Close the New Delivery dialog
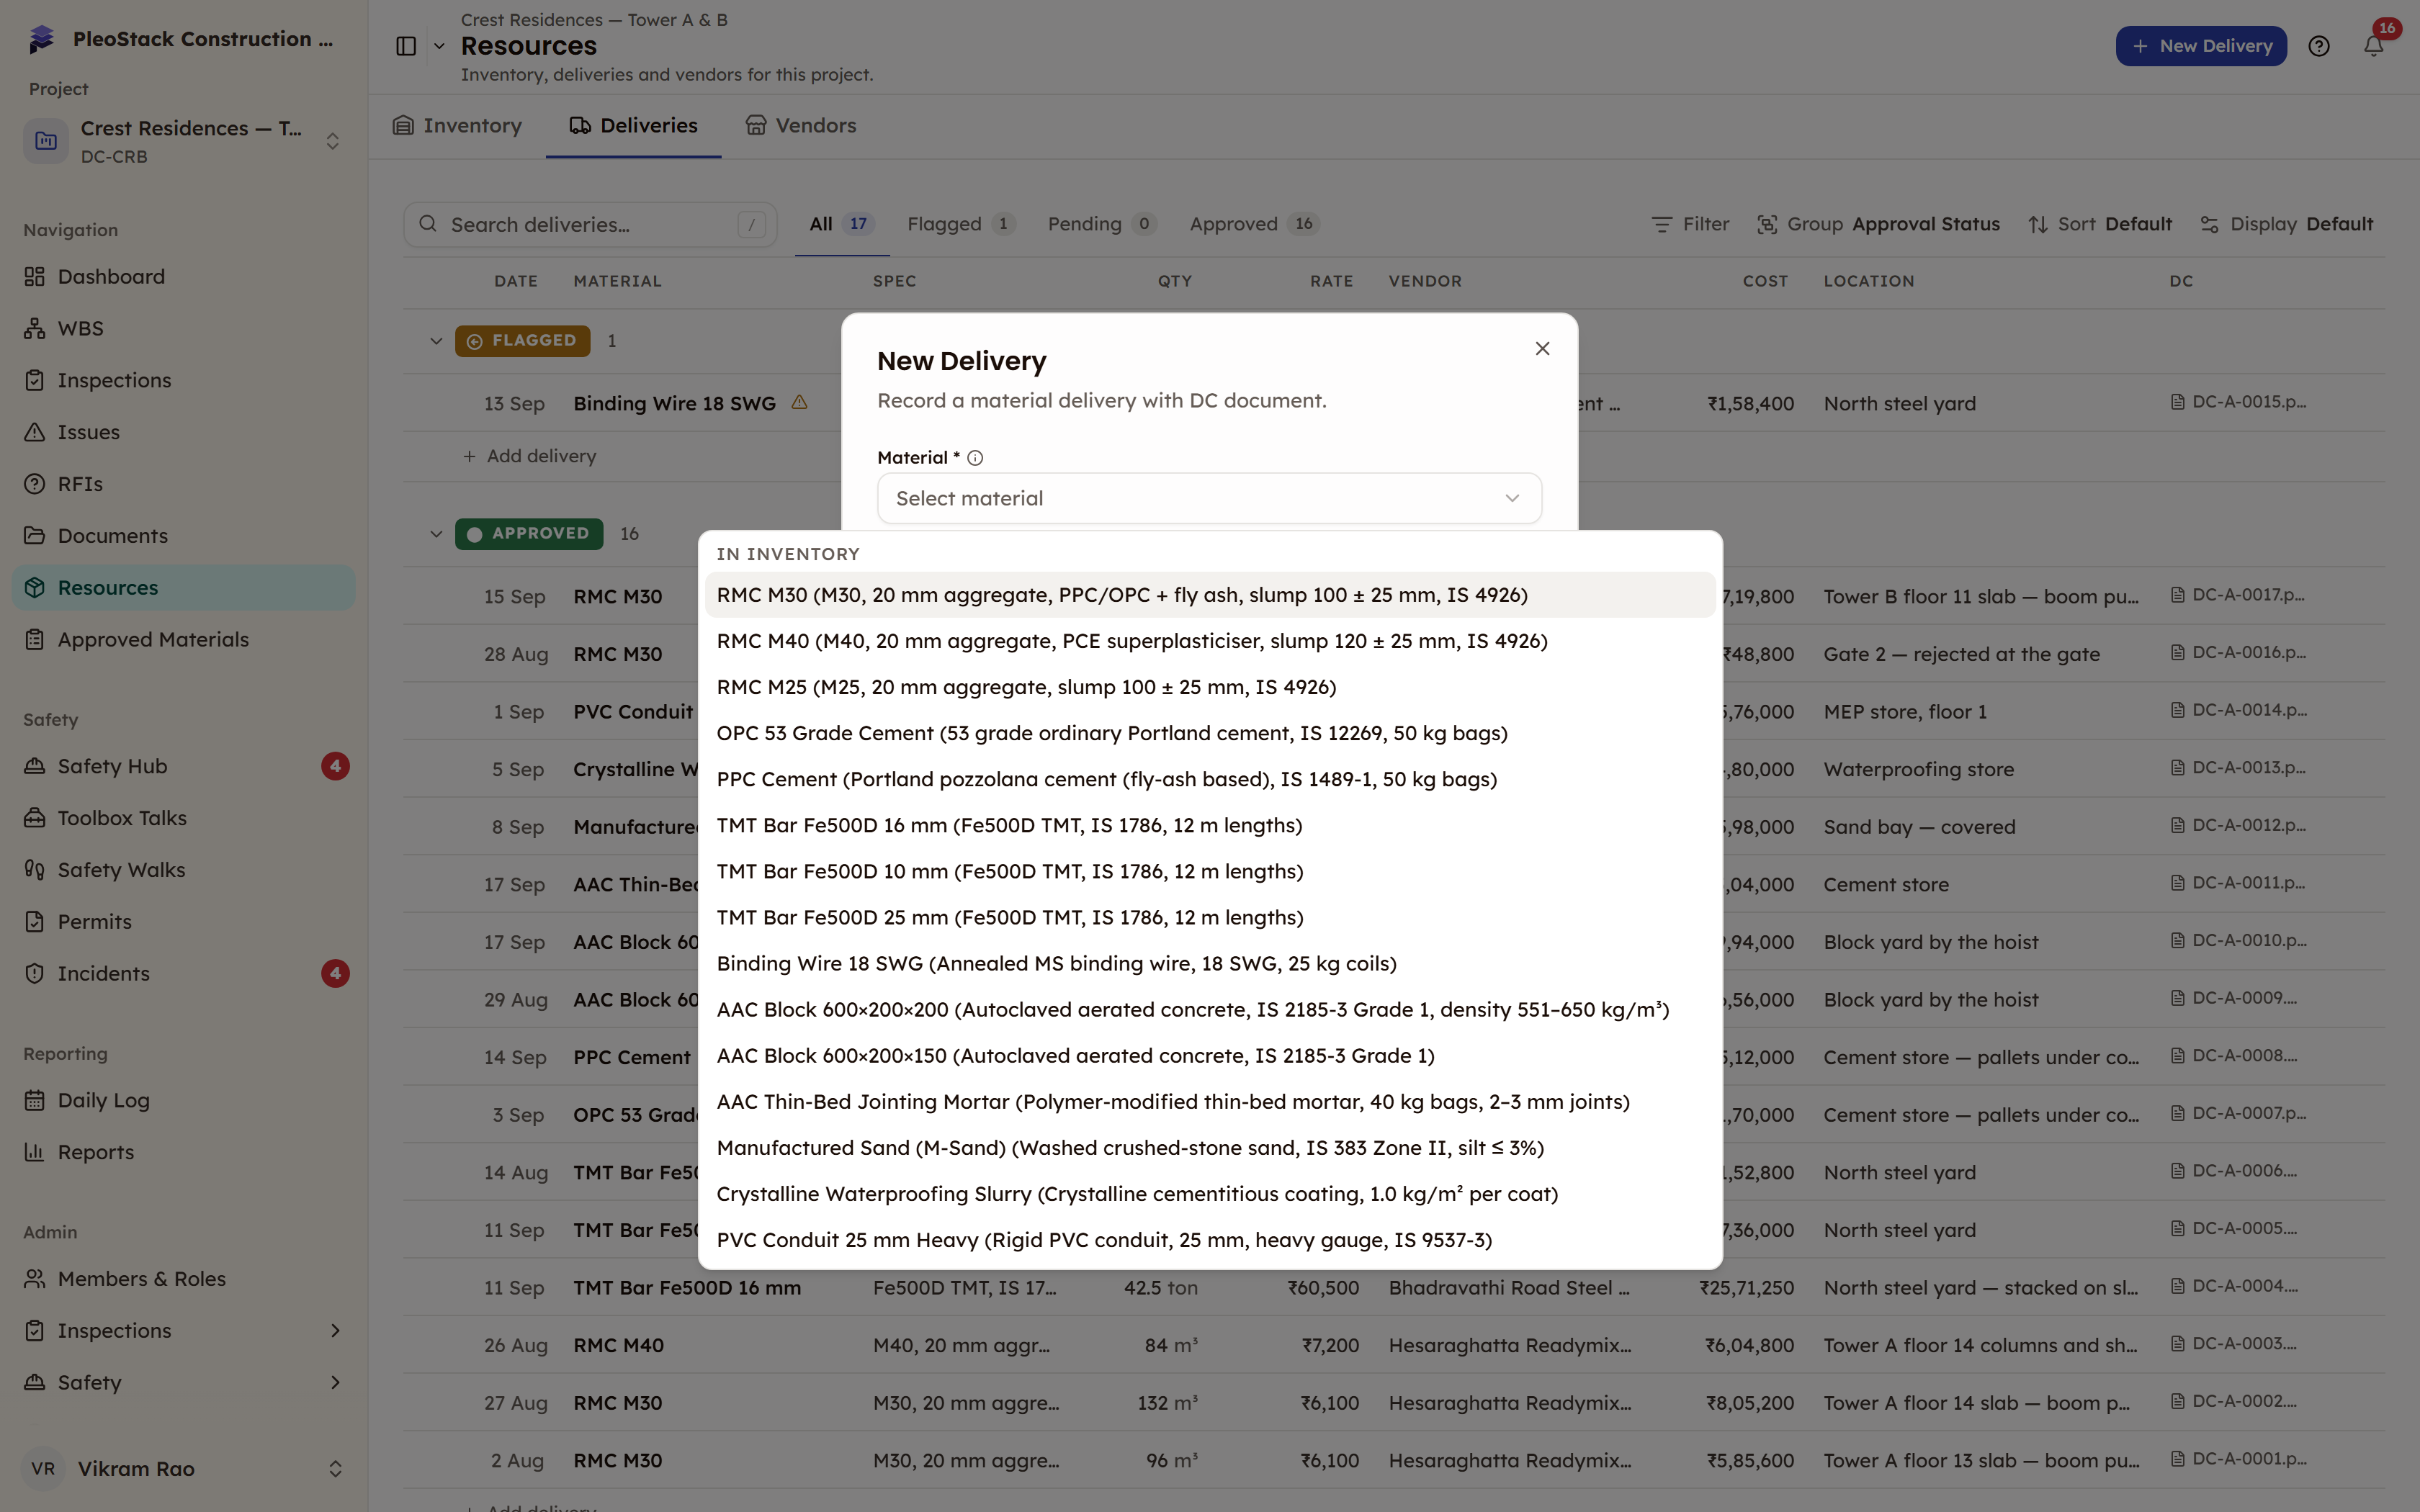 point(1542,348)
